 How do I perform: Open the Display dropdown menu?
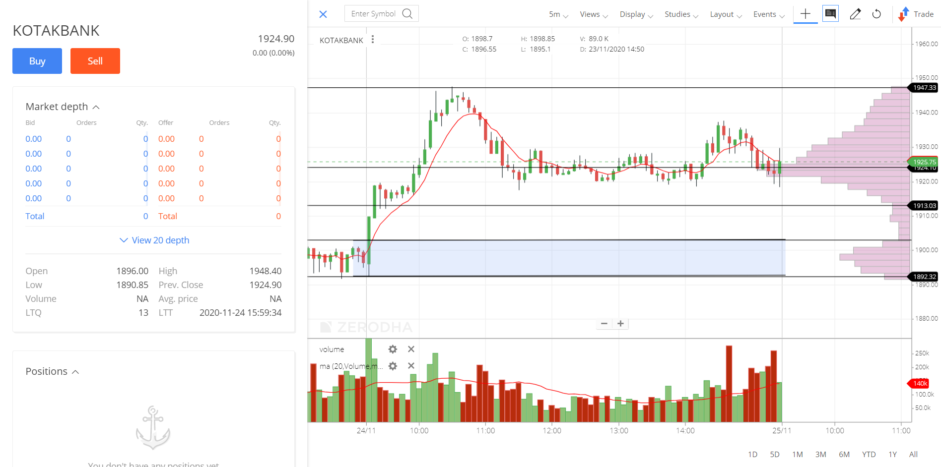[636, 14]
